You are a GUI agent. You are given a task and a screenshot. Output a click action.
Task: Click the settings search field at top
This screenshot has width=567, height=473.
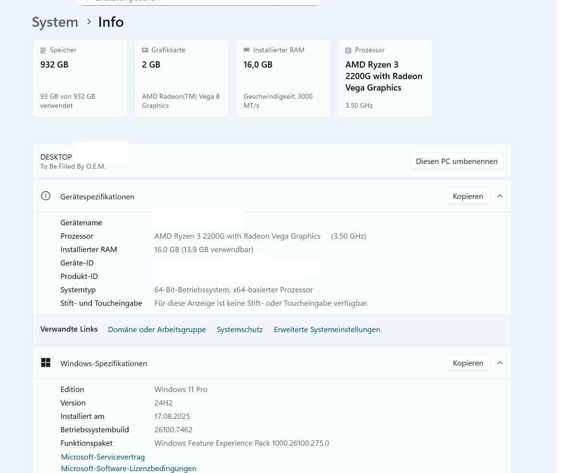pos(200,2)
